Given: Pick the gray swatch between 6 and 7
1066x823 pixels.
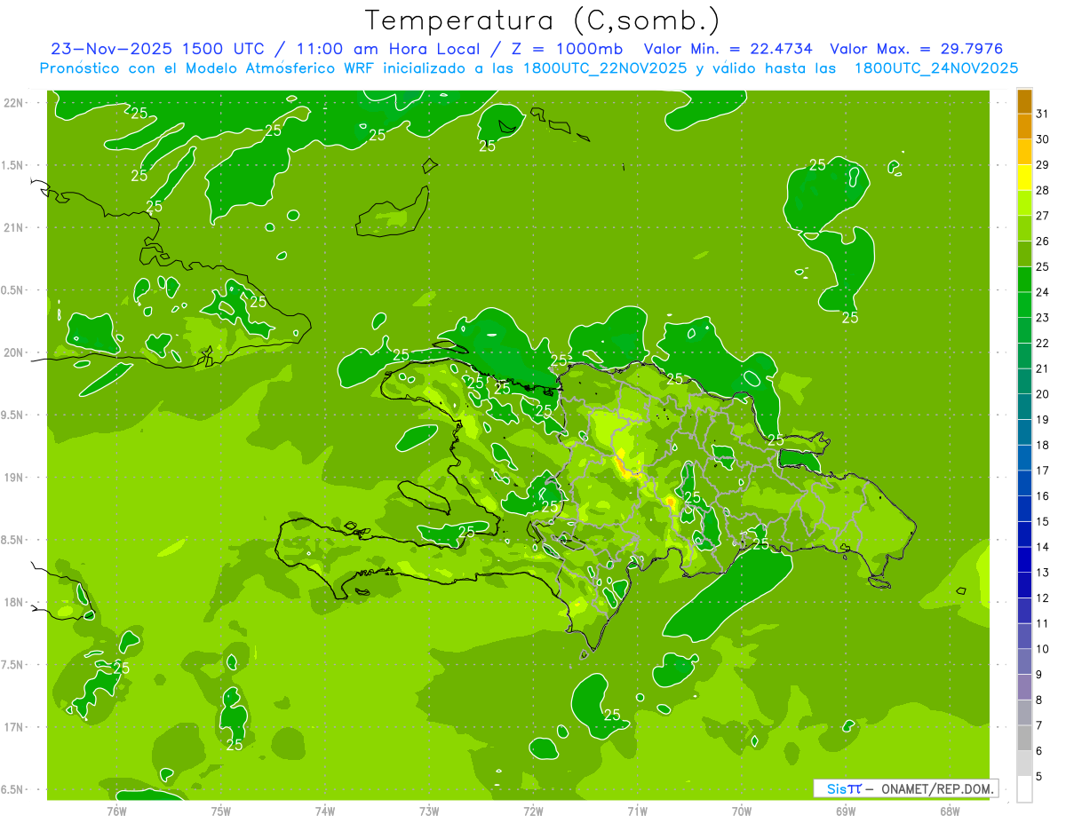Looking at the screenshot, I should 1025,739.
